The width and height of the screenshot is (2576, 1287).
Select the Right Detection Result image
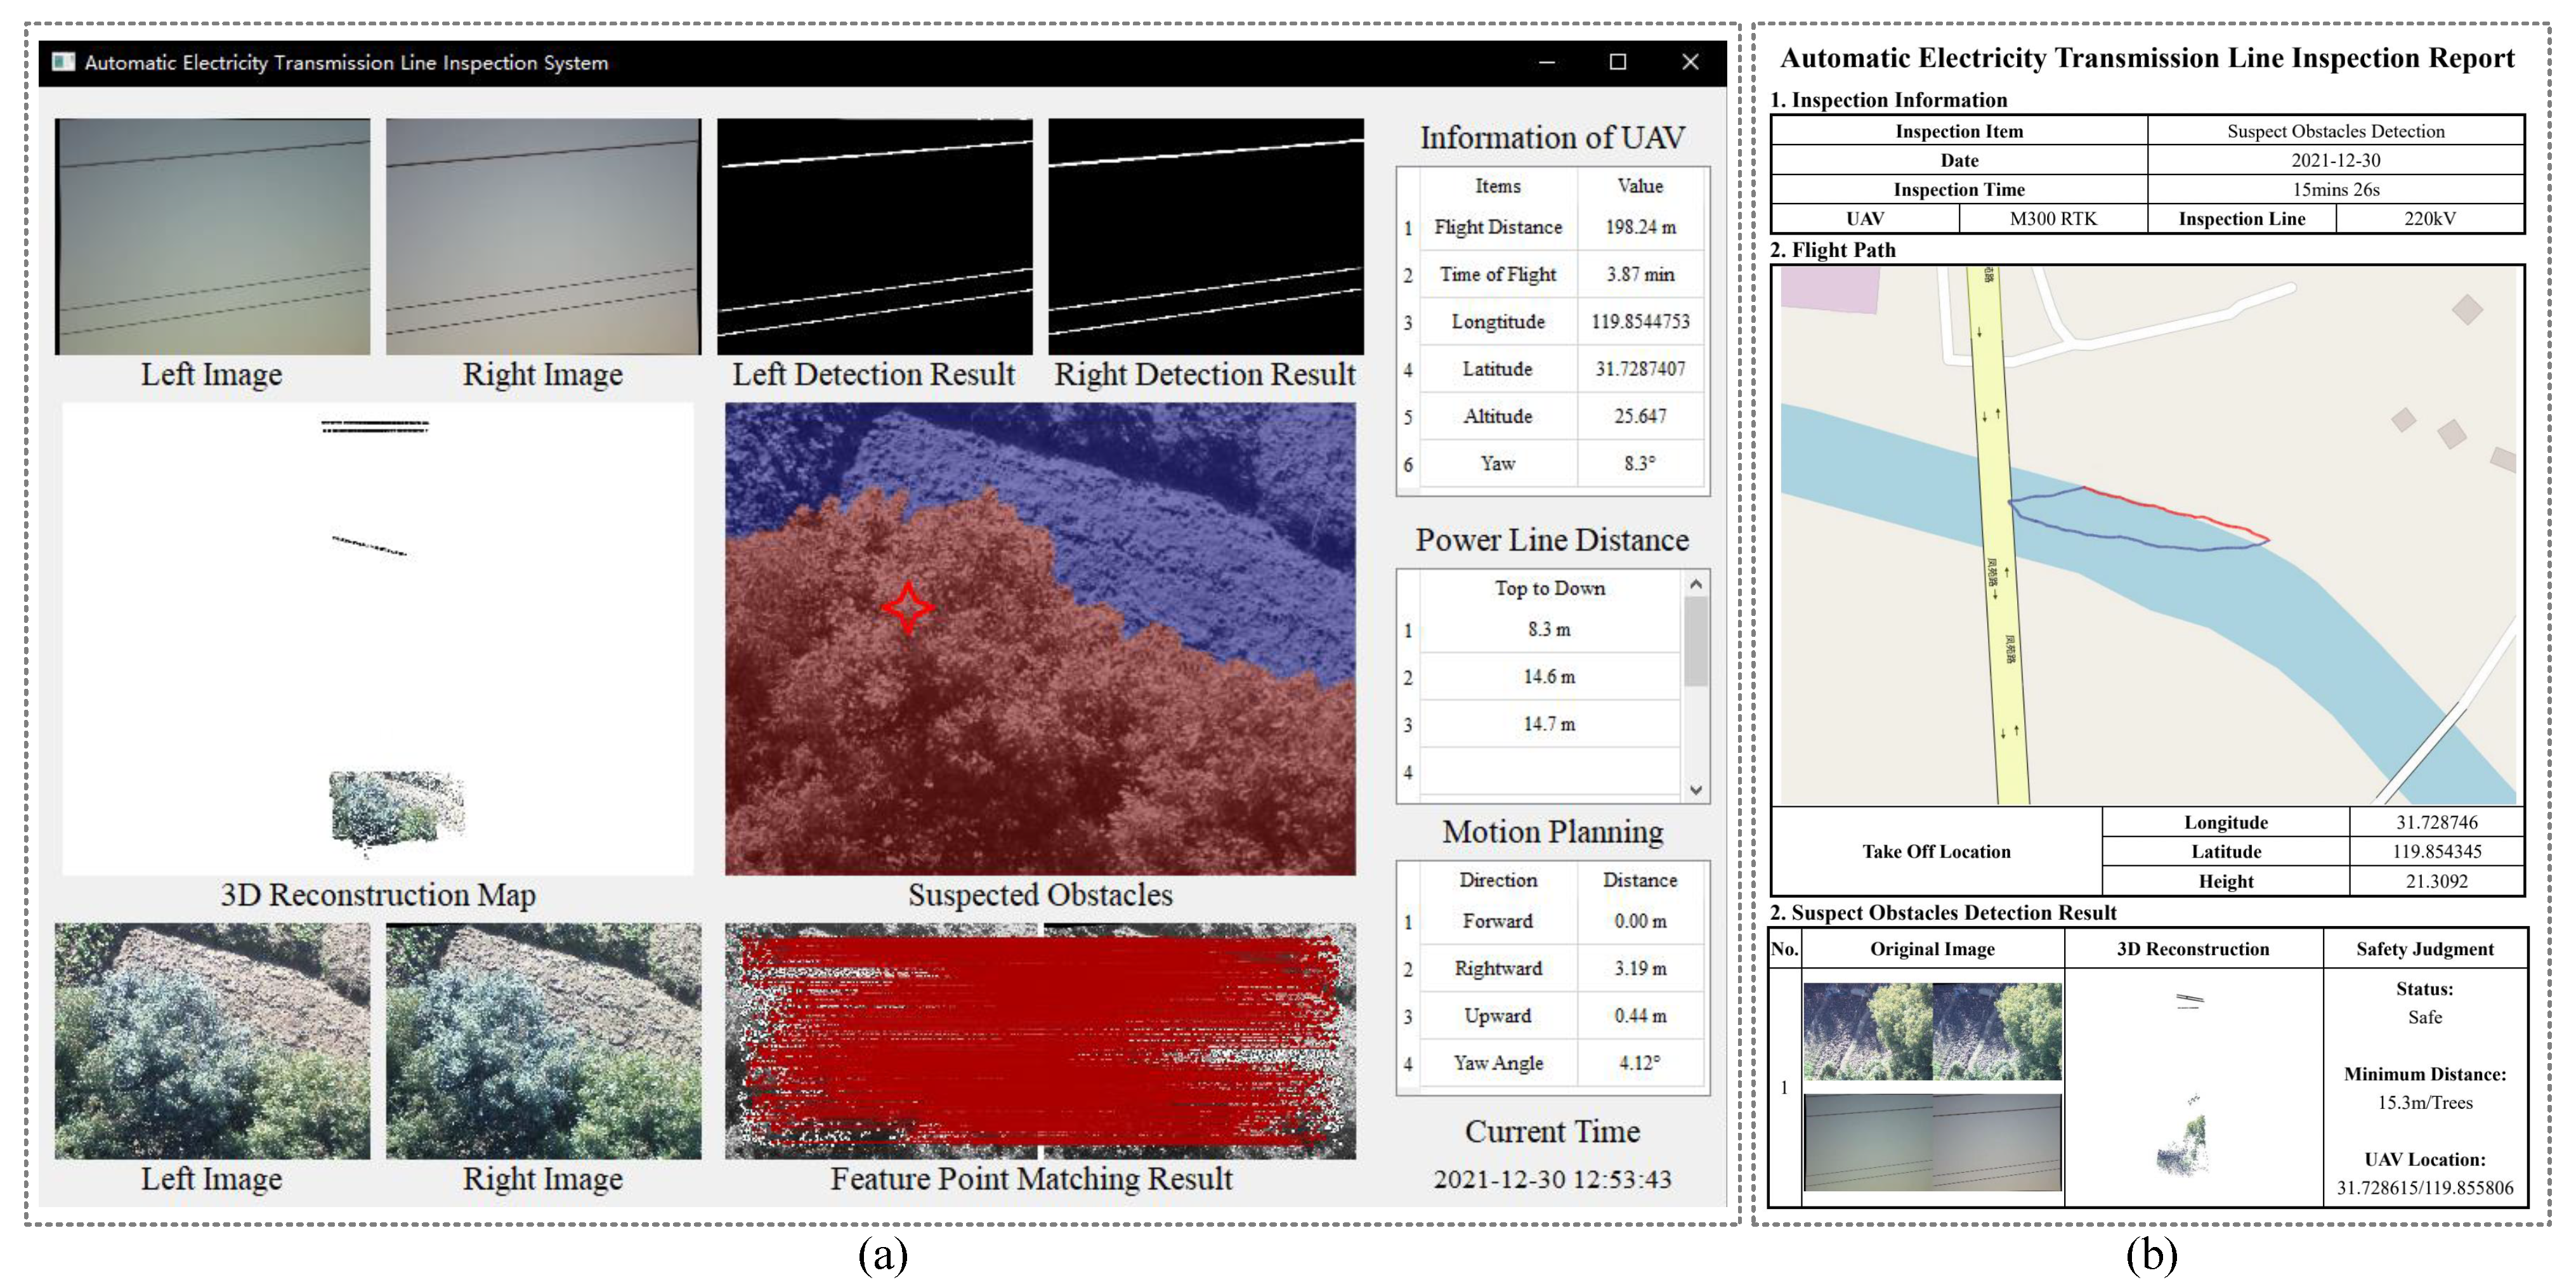tap(1205, 237)
